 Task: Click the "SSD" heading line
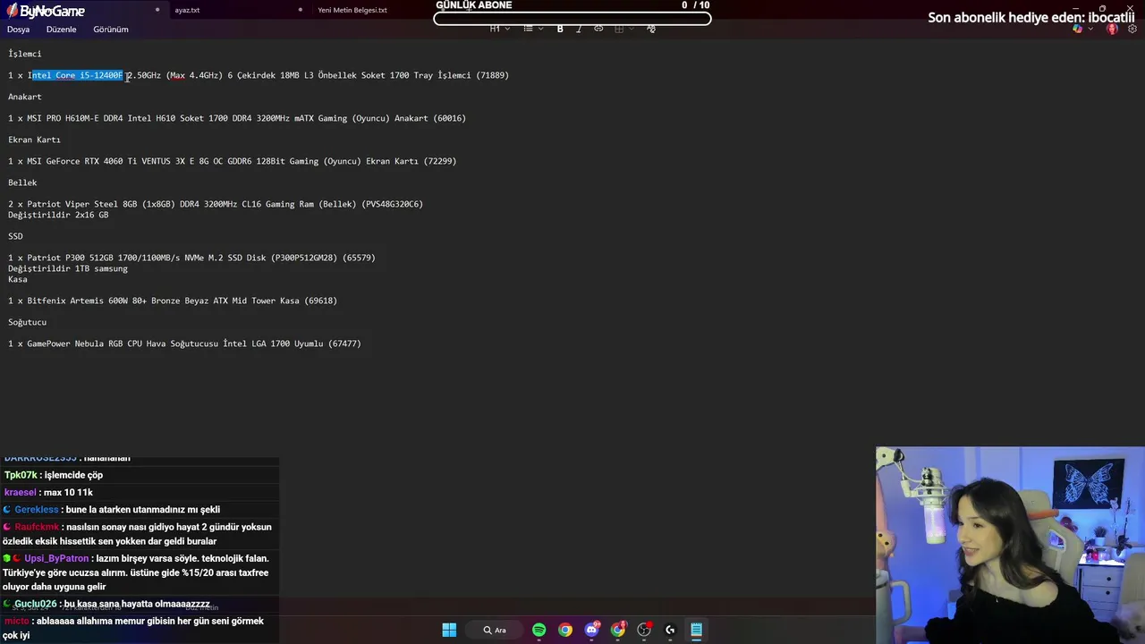(x=15, y=236)
